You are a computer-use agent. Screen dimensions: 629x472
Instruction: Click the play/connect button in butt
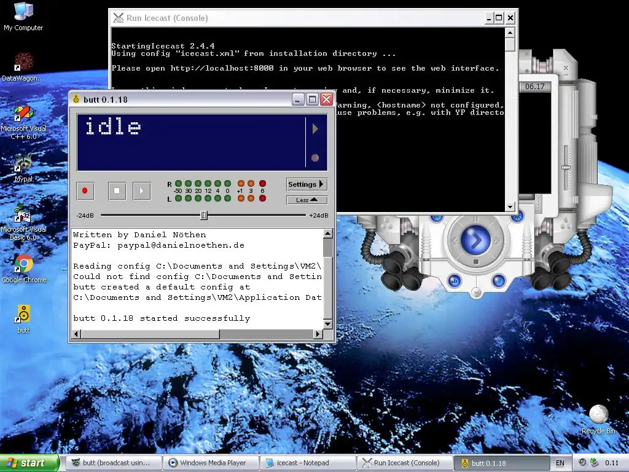pyautogui.click(x=141, y=191)
